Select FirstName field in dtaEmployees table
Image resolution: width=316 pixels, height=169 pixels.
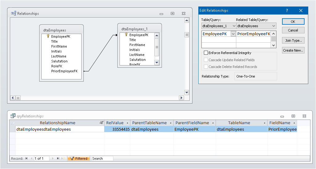point(59,46)
